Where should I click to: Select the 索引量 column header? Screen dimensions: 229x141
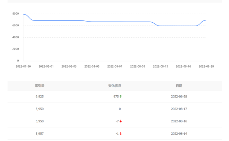point(40,86)
